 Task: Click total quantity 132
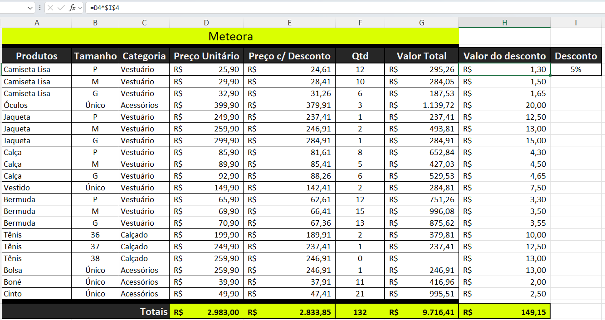[360, 312]
